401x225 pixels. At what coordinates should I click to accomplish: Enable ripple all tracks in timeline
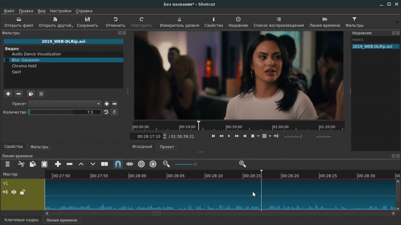coord(153,164)
